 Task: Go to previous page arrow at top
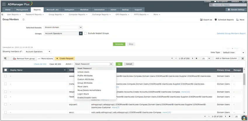point(176,58)
